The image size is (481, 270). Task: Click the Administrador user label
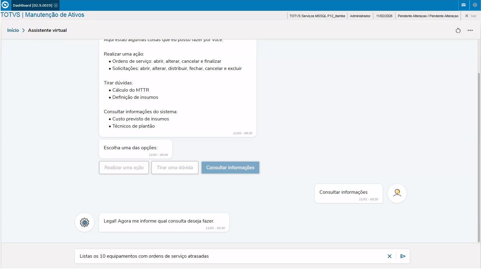point(360,16)
